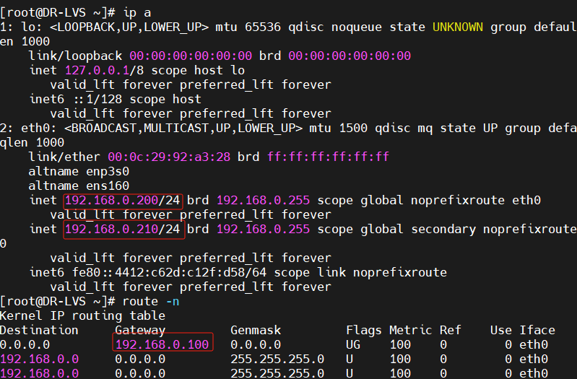This screenshot has height=379, width=577.
Task: Click the Iface column header
Action: (537, 331)
